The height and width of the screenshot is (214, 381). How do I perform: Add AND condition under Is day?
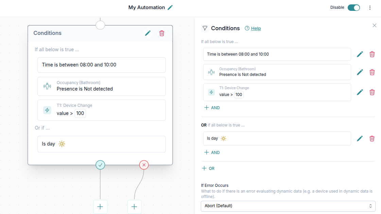click(212, 152)
